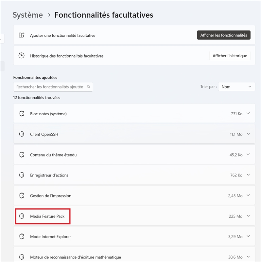
Task: Click the Mode Internet Explorer feature icon
Action: [22, 236]
